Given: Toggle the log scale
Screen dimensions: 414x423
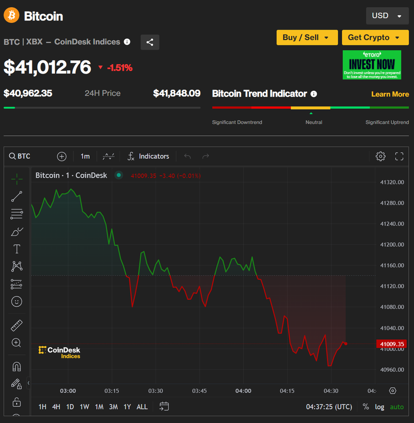Looking at the screenshot, I should tap(379, 407).
